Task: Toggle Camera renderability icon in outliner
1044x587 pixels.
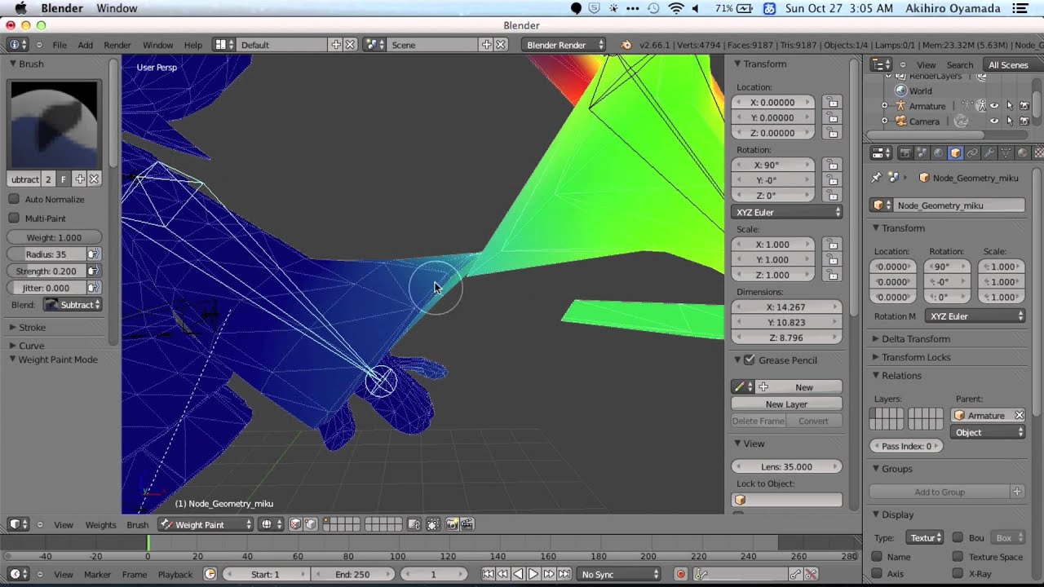Action: click(1024, 121)
